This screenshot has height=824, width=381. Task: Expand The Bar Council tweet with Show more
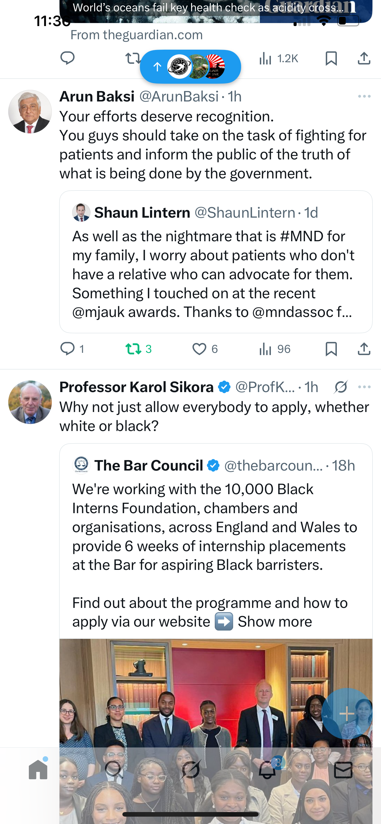[x=275, y=621]
